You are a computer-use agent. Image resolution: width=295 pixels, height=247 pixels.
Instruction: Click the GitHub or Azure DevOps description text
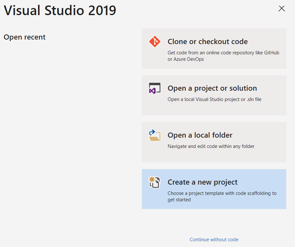[x=223, y=56]
